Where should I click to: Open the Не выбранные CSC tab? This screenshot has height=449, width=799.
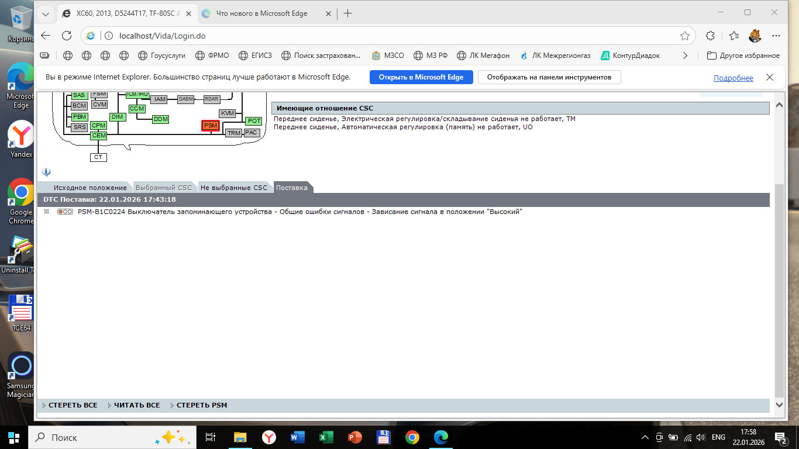(x=233, y=188)
